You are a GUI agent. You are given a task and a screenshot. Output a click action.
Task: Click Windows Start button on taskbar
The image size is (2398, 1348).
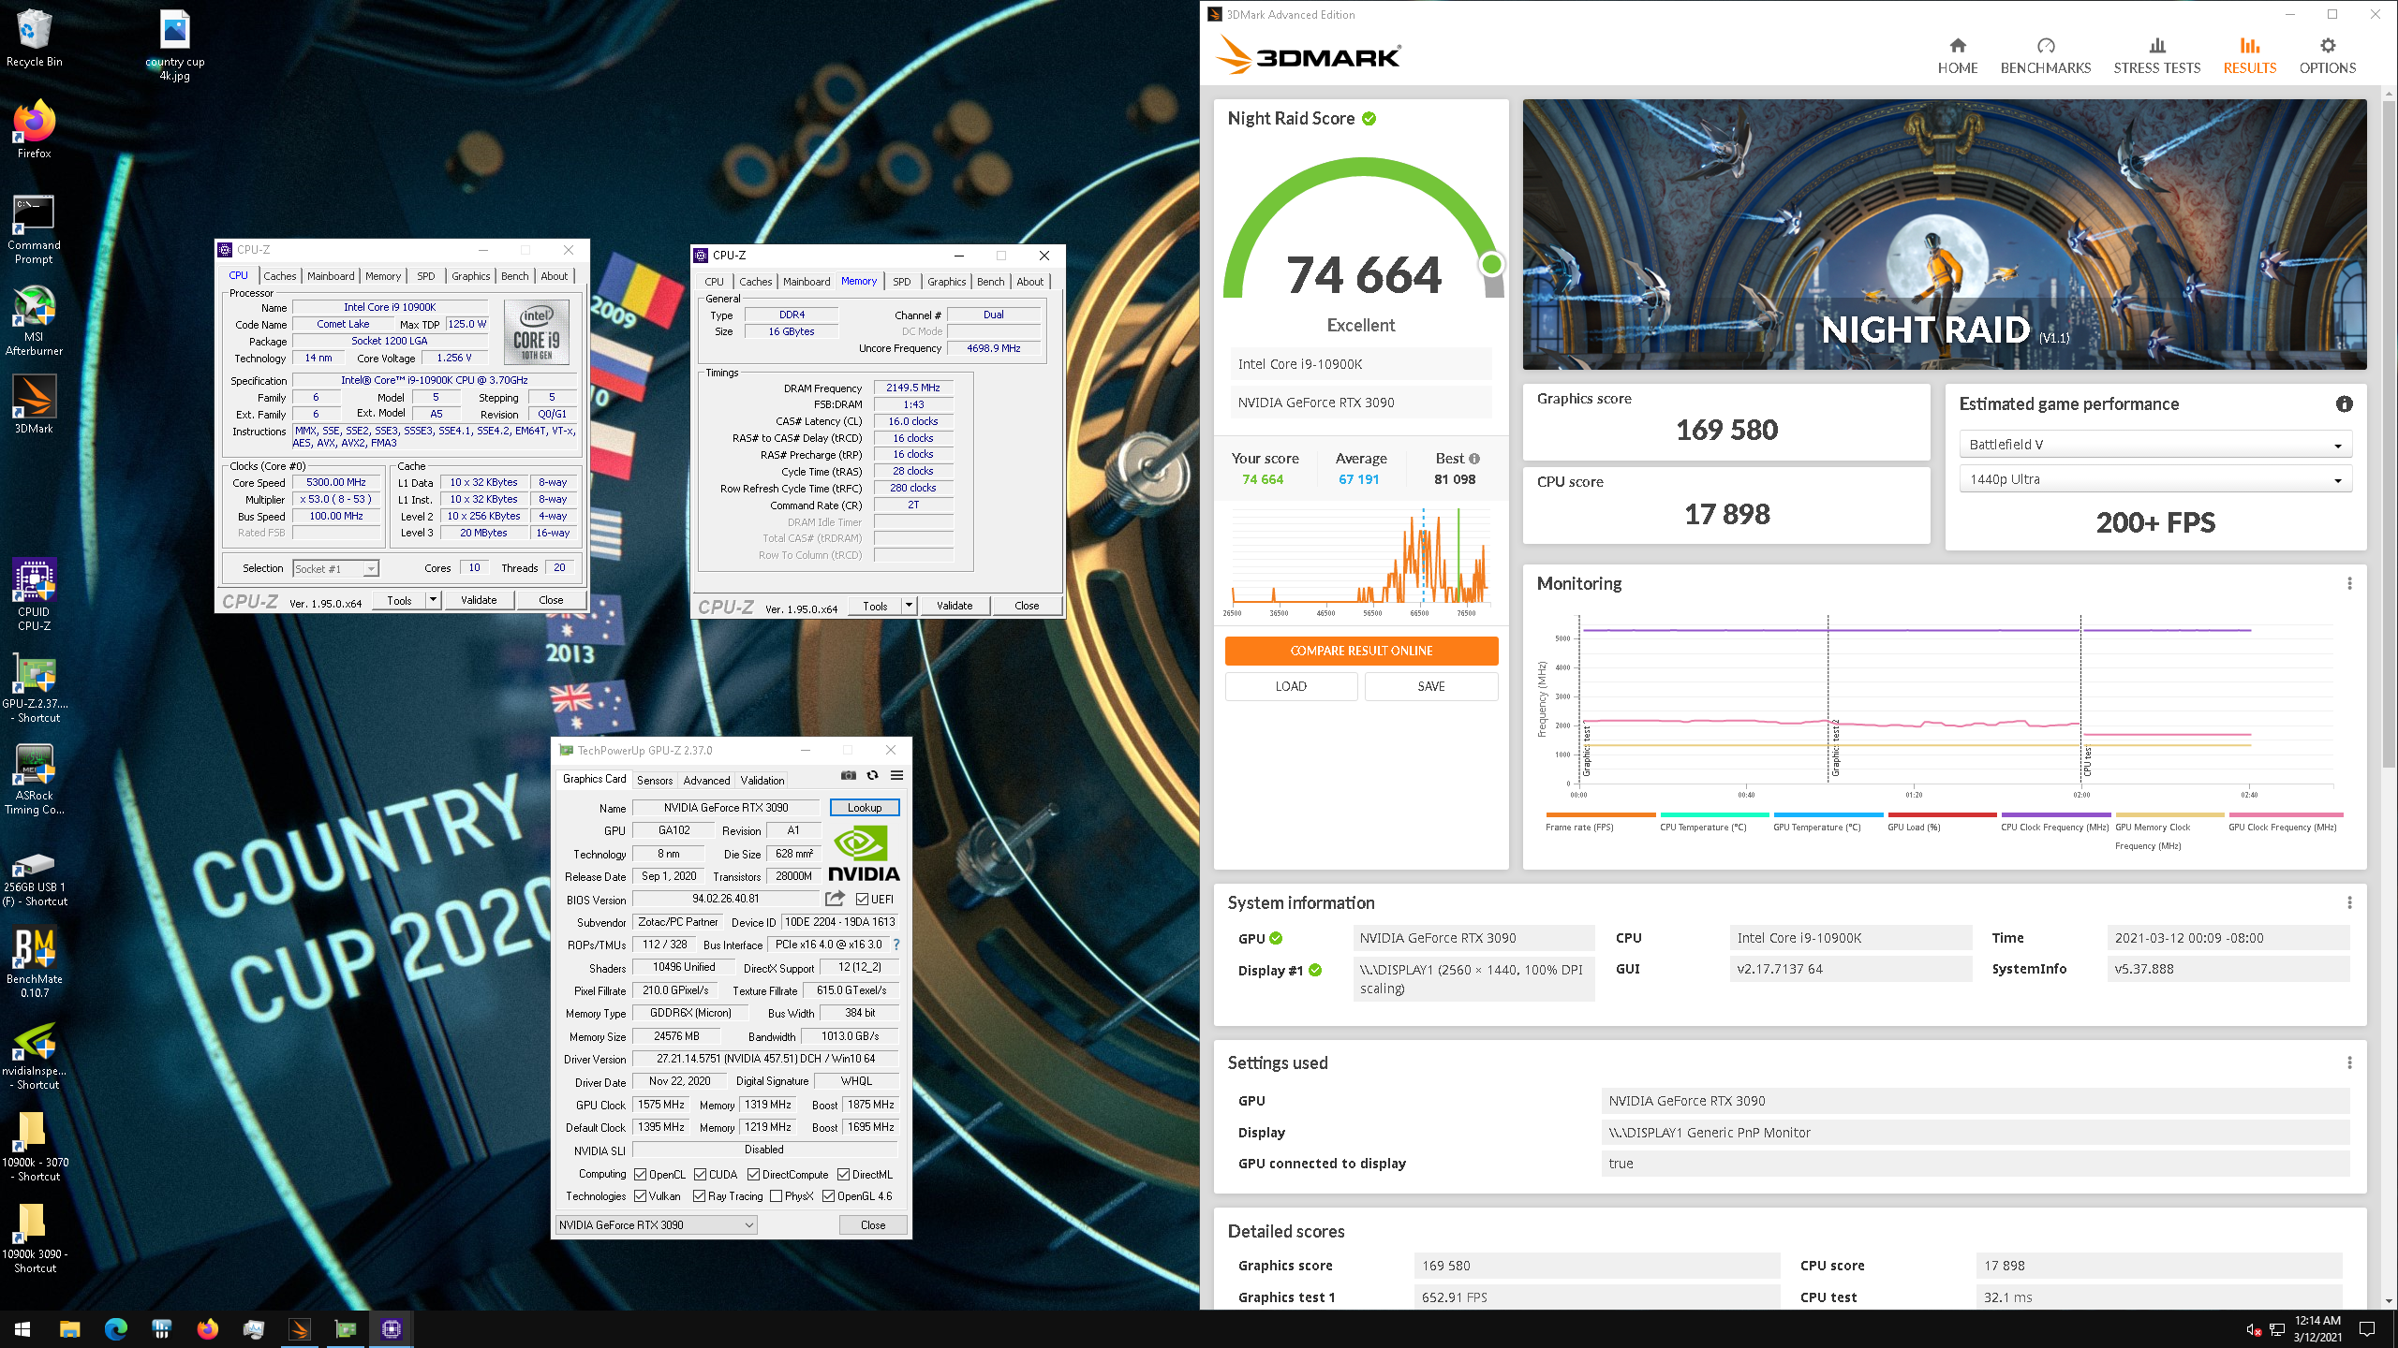coord(22,1329)
